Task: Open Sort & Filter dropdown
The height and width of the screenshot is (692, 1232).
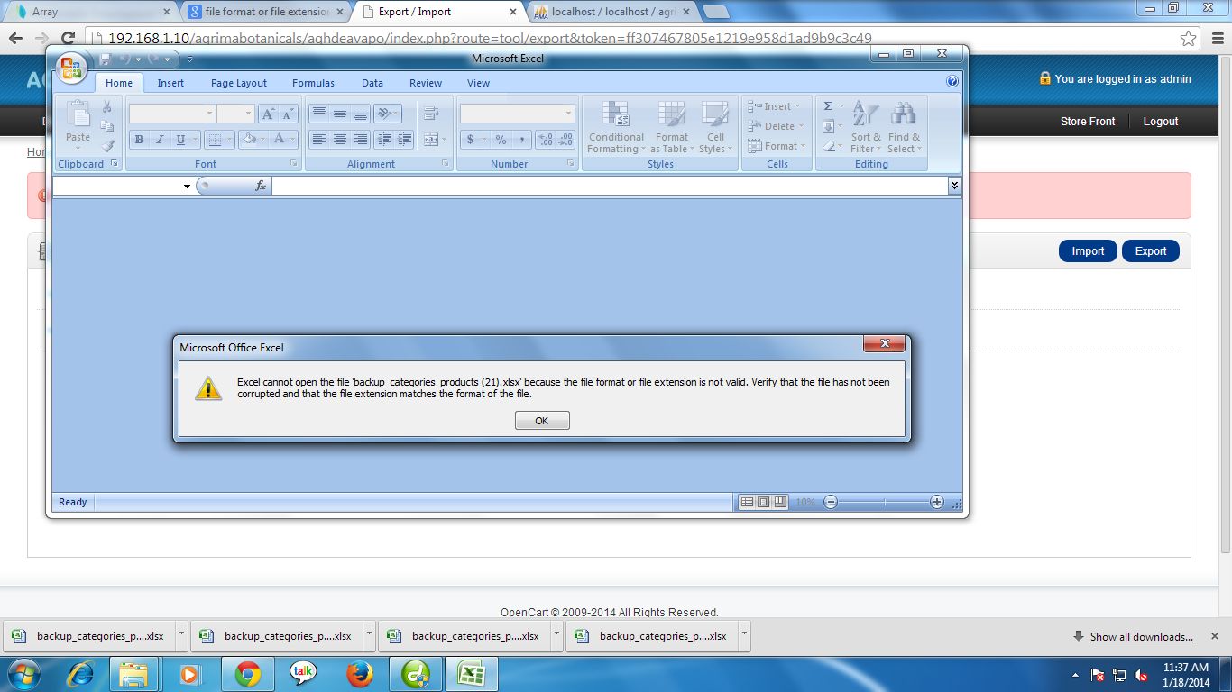Action: [866, 126]
